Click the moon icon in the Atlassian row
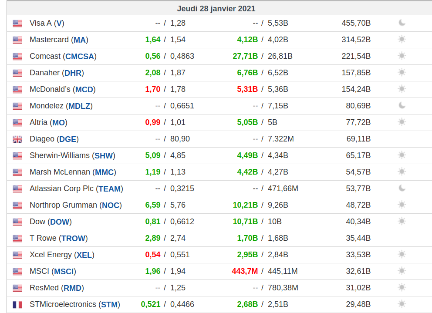Image resolution: width=432 pixels, height=313 pixels. pos(402,188)
